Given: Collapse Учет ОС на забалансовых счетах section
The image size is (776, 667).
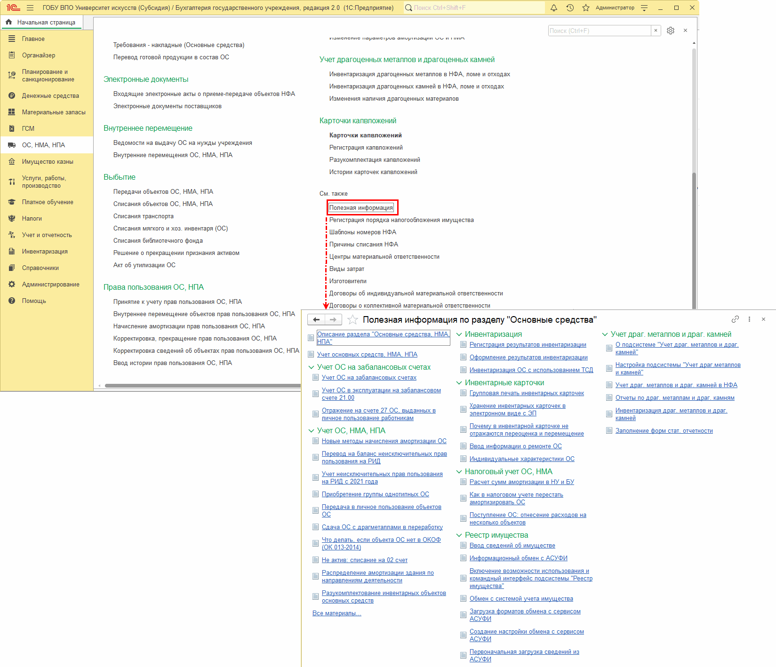Looking at the screenshot, I should pyautogui.click(x=311, y=367).
